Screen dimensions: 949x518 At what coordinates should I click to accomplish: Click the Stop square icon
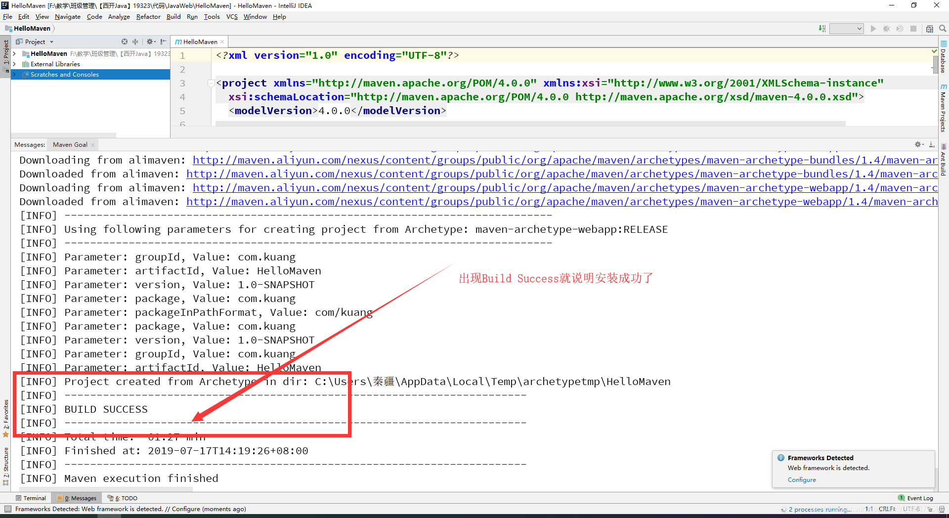point(913,29)
